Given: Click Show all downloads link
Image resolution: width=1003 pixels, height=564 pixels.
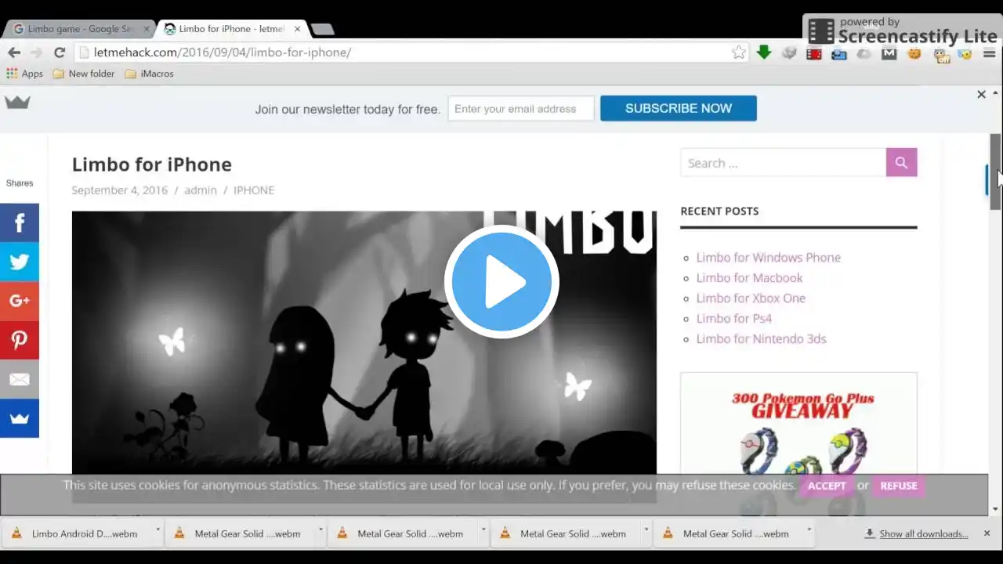Looking at the screenshot, I should coord(923,533).
